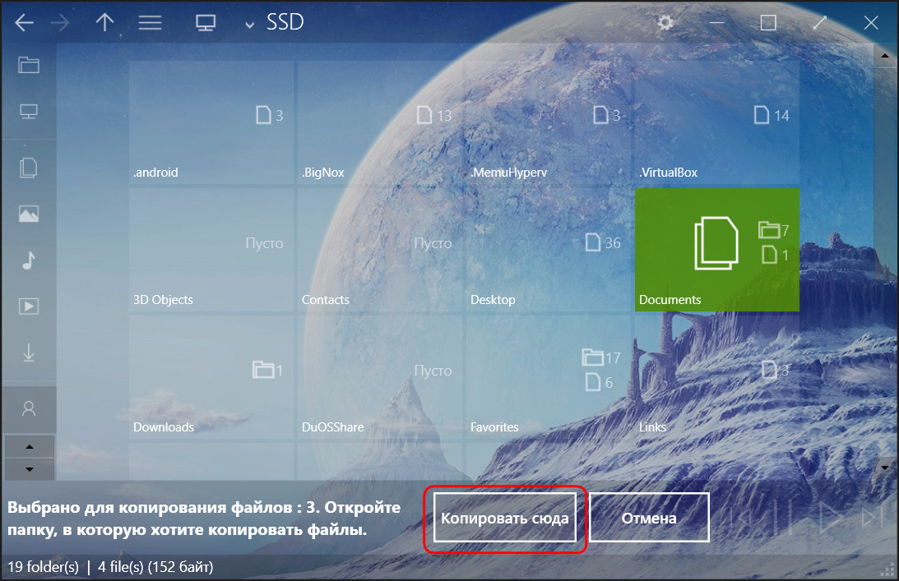Click the status text '4 file(s) (152 байт)'
899x581 pixels.
click(155, 567)
